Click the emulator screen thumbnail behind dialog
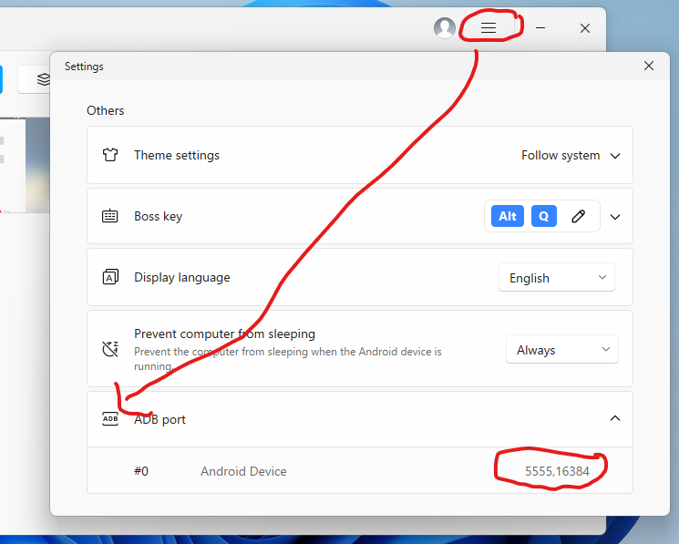The width and height of the screenshot is (679, 544). (25, 165)
